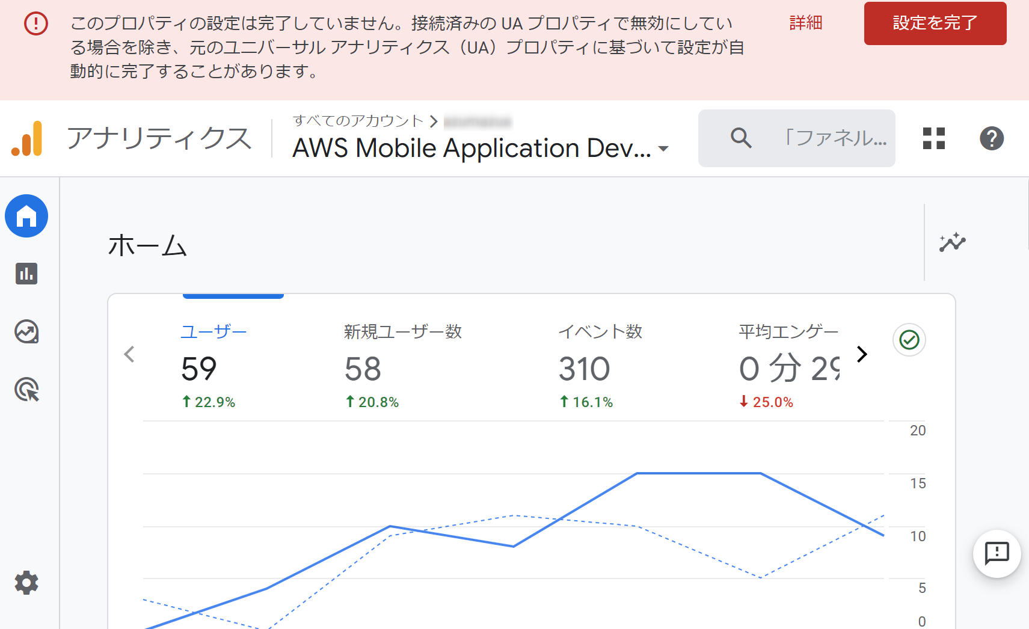Click the Insights sparkline icon

(952, 242)
